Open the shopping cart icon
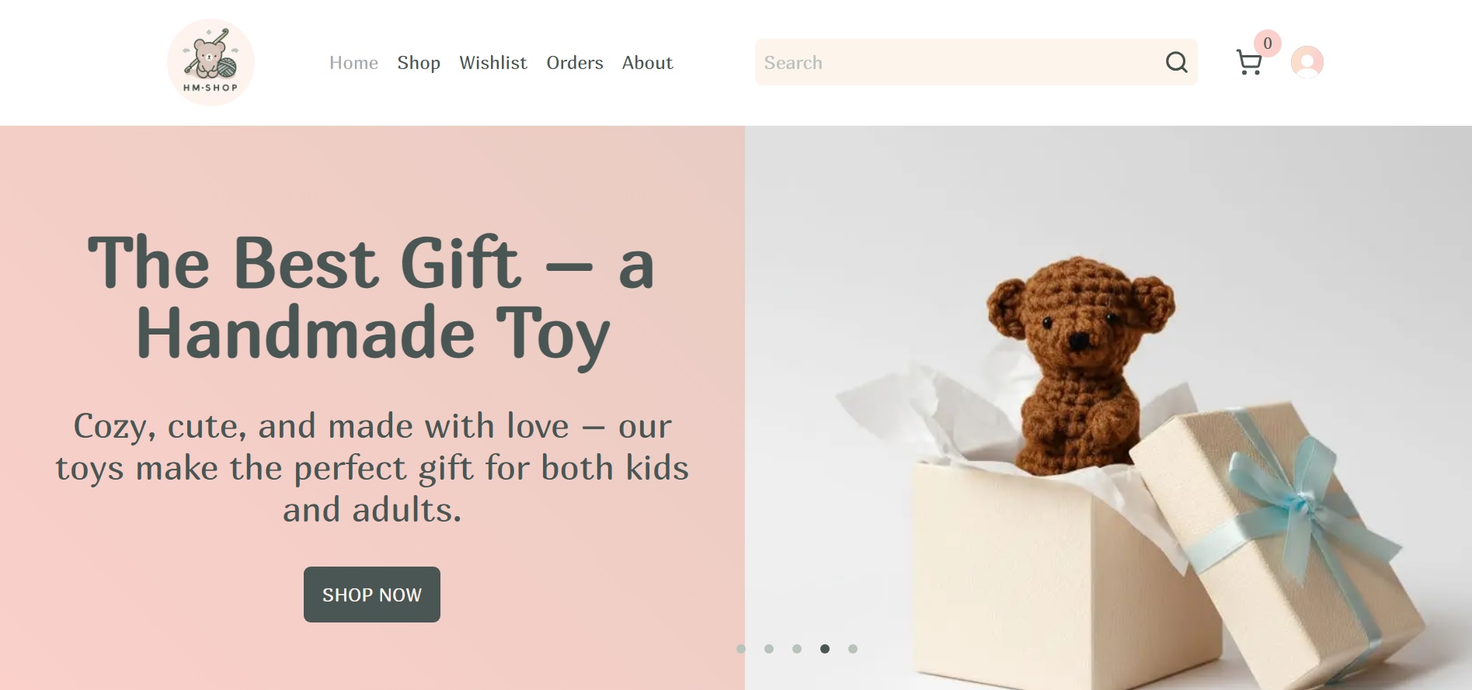The height and width of the screenshot is (690, 1472). [1249, 62]
